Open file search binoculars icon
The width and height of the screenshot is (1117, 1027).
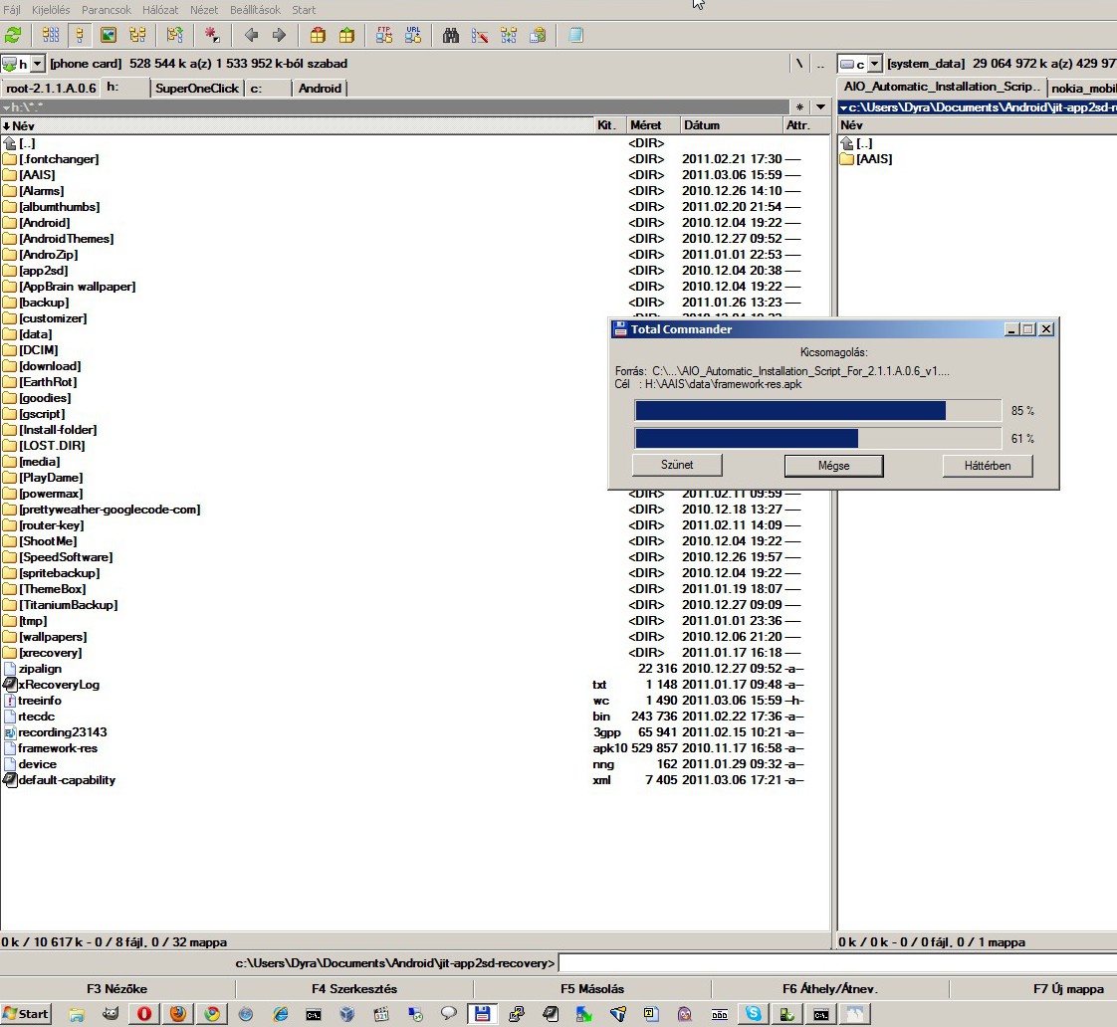(x=450, y=35)
